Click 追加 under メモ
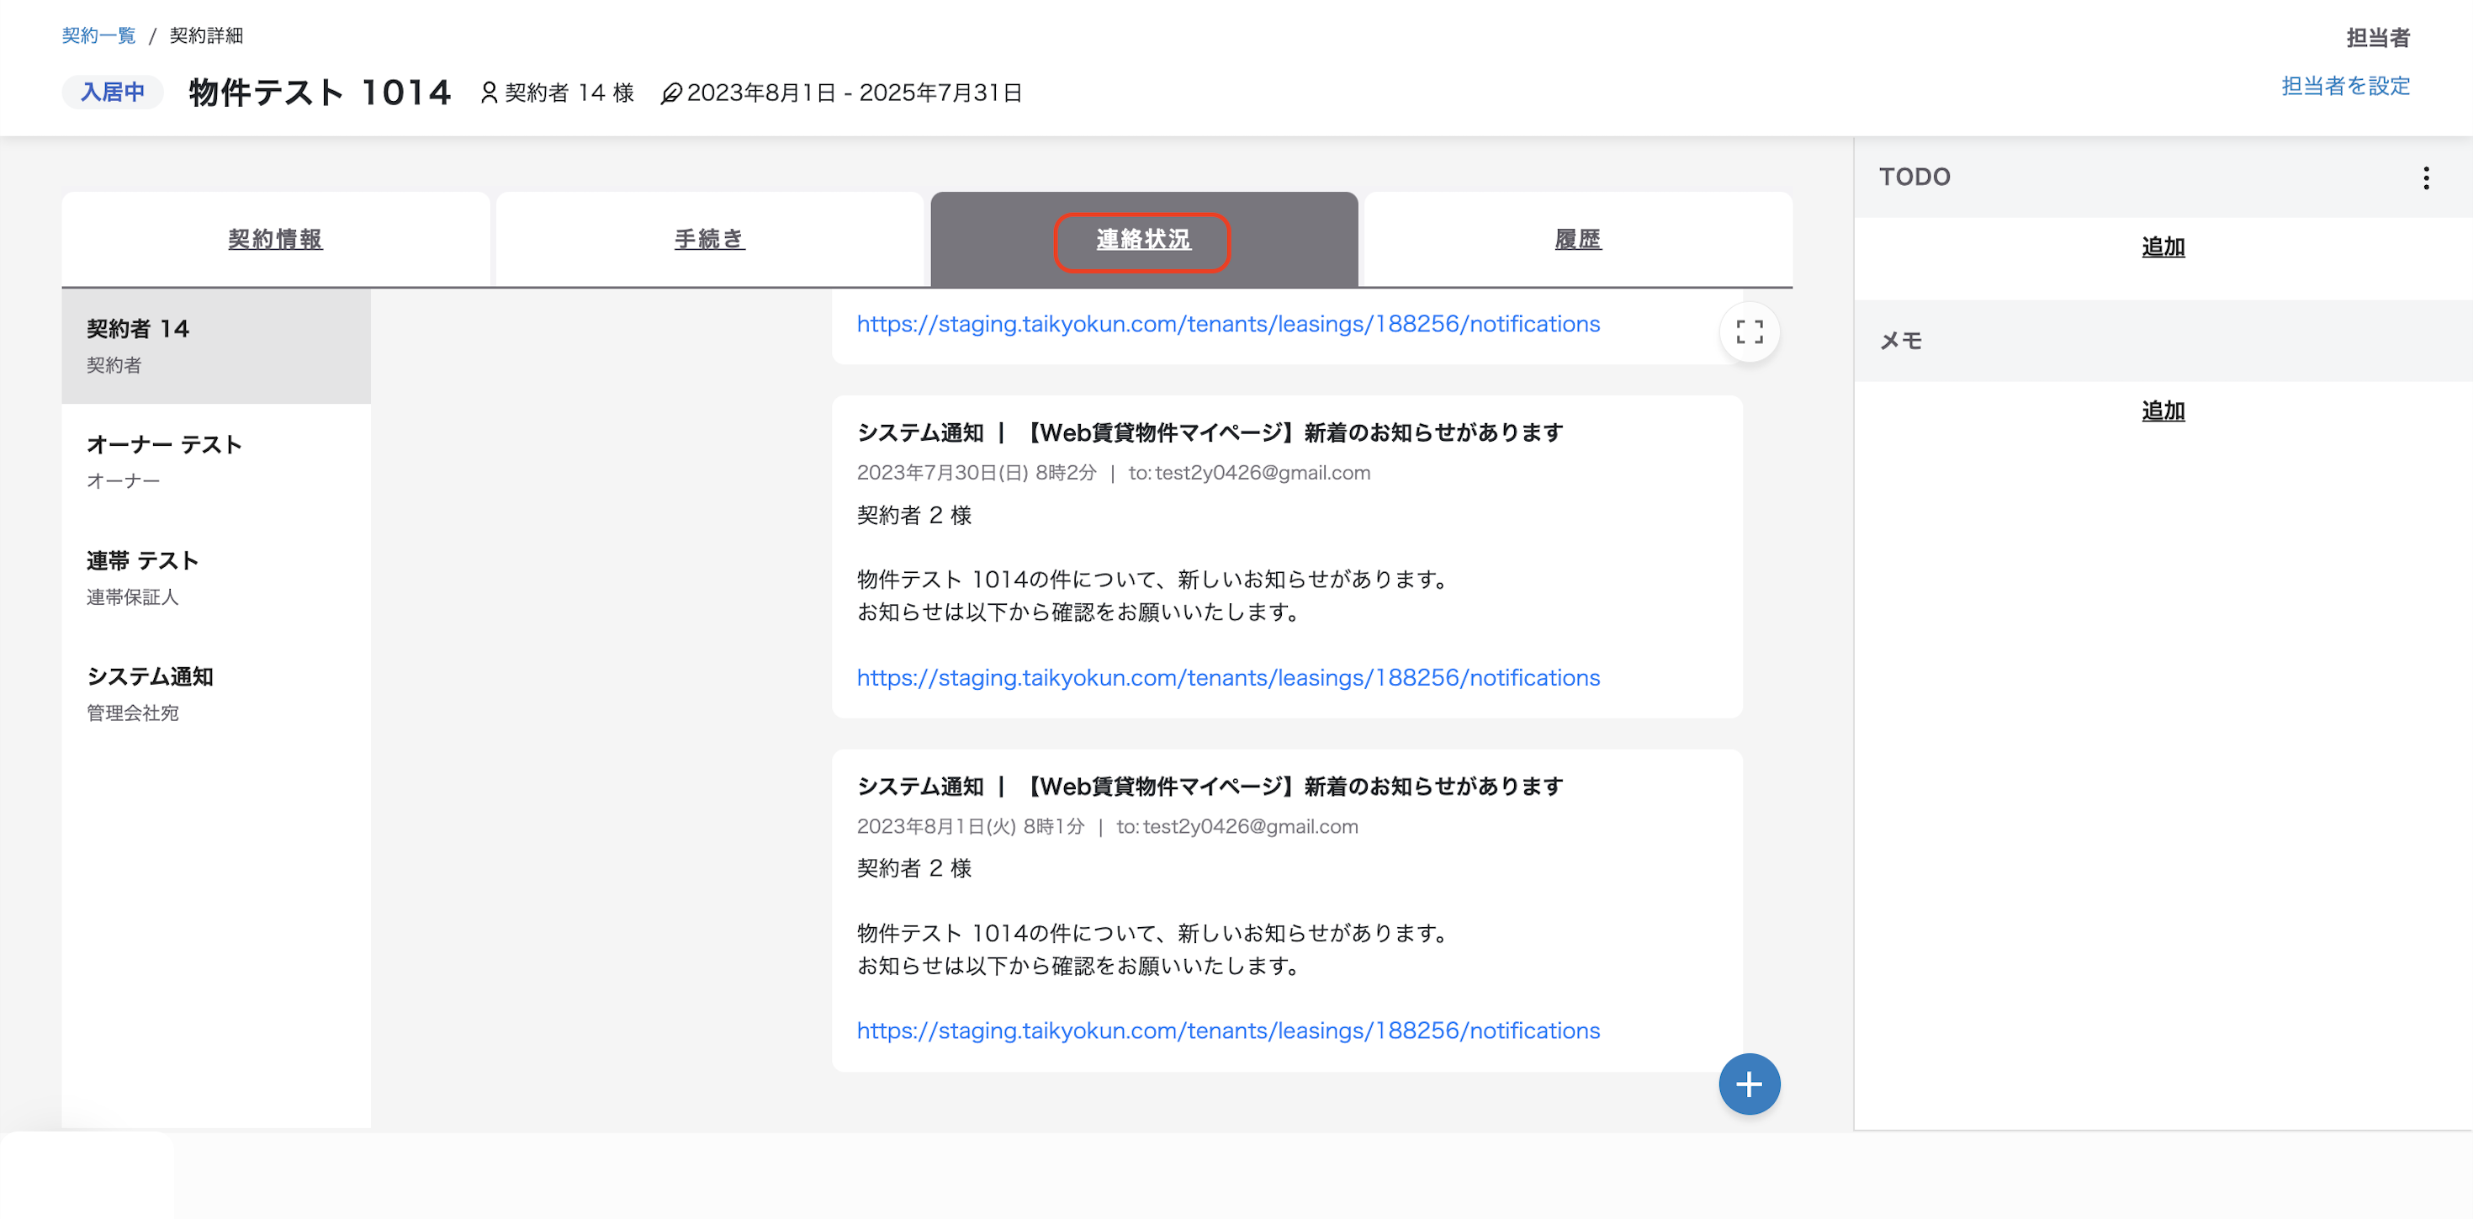Image resolution: width=2473 pixels, height=1219 pixels. pyautogui.click(x=2163, y=411)
